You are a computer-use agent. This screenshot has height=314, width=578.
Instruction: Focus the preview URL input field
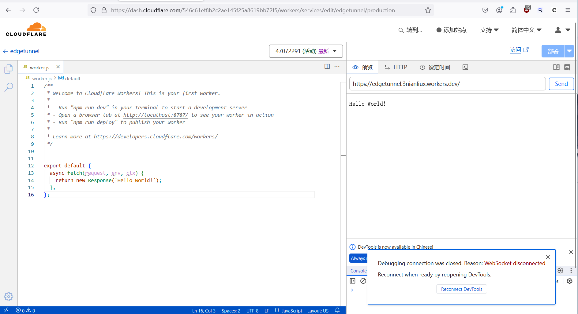[x=447, y=84]
